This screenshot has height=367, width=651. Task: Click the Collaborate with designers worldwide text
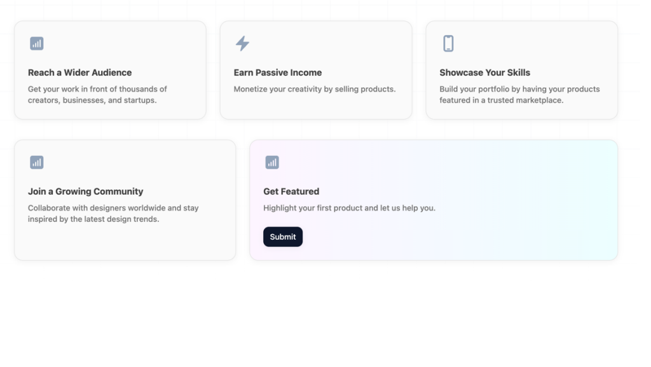coord(113,214)
